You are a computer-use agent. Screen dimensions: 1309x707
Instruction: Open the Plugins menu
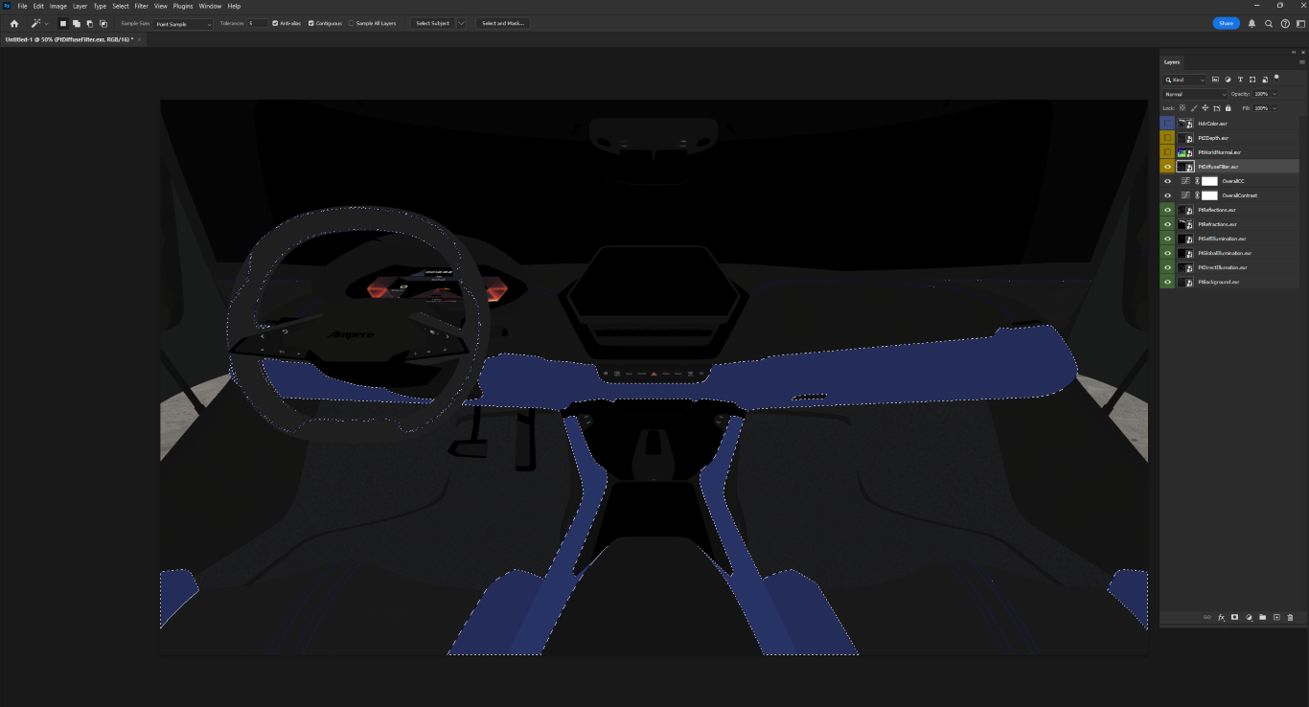tap(182, 6)
